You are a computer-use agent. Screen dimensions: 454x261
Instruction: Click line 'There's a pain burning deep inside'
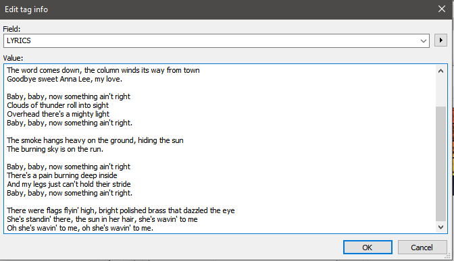tap(62, 175)
